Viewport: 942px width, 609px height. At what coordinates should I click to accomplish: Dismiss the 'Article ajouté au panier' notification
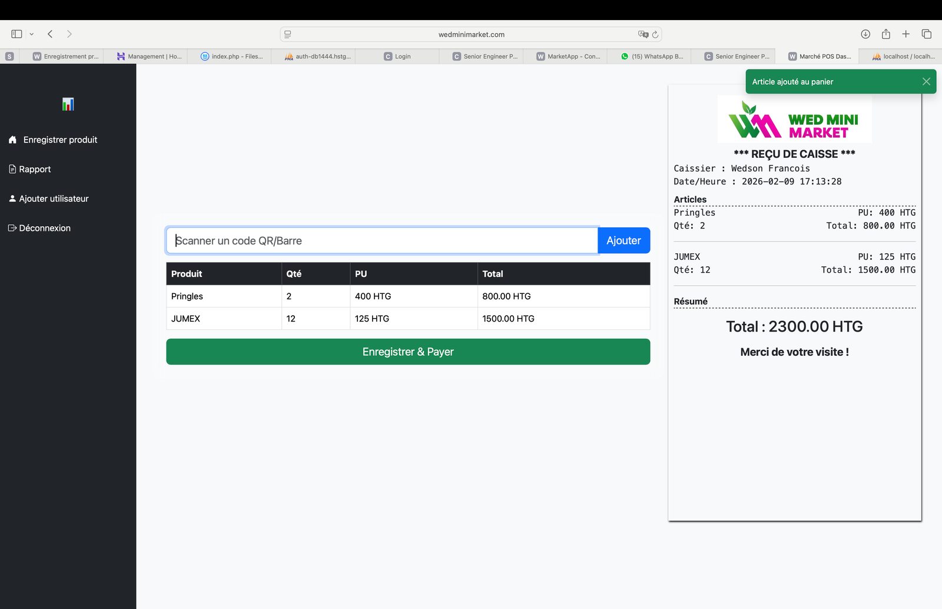[x=926, y=82]
